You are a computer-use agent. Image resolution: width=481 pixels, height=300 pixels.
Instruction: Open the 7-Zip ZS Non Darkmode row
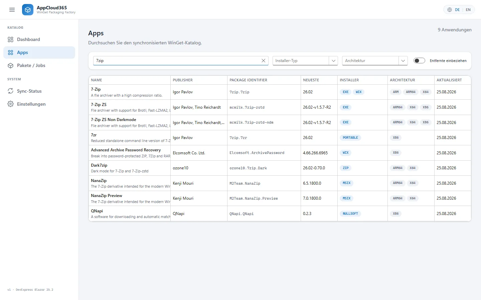pyautogui.click(x=280, y=122)
